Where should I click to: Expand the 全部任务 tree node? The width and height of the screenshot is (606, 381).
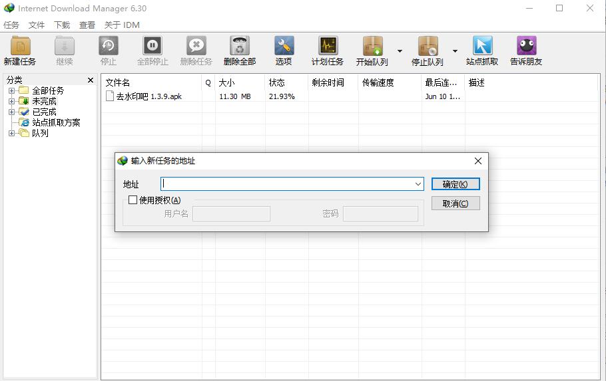[x=11, y=90]
